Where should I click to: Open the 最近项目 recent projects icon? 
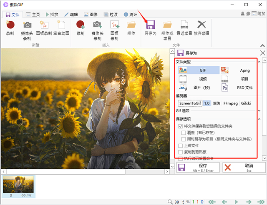tap(184, 25)
